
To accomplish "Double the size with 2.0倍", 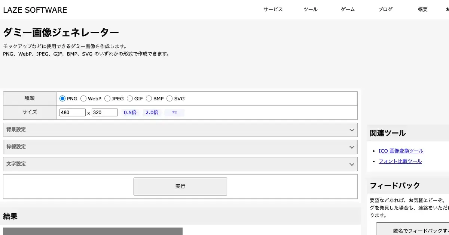I will tap(152, 112).
